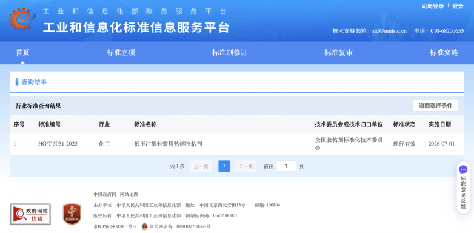Image resolution: width=474 pixels, height=233 pixels.
Task: Click the standard name 低压注塑封装用热熔胶粘剂
Action: click(168, 144)
